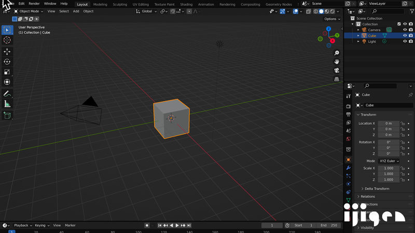This screenshot has width=415, height=233.
Task: Select the Rotate tool
Action: (x=7, y=62)
